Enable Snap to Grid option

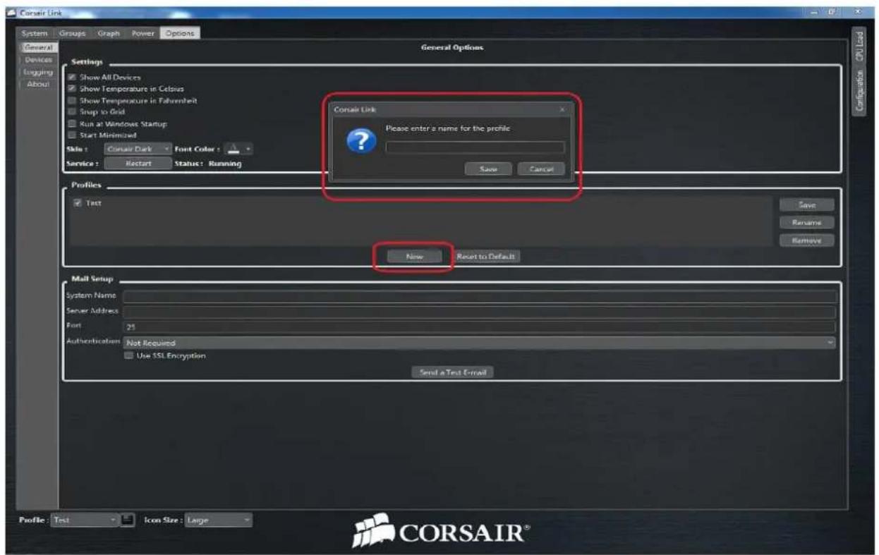click(x=71, y=112)
